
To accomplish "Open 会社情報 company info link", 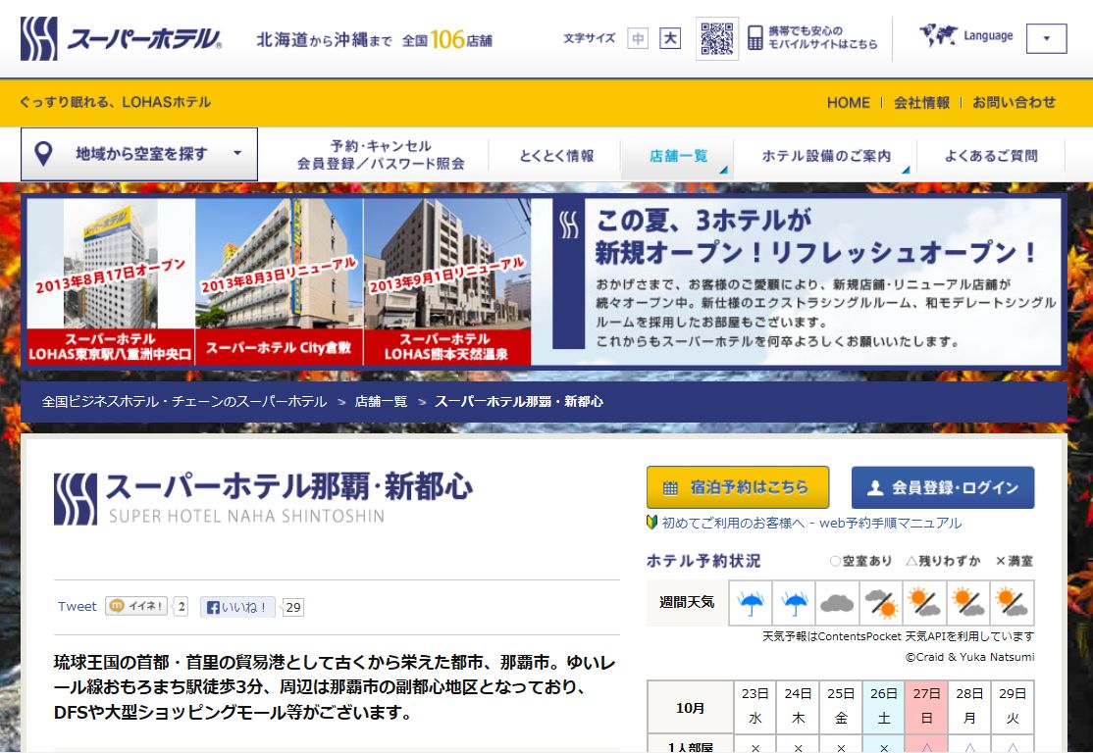I will tap(921, 102).
